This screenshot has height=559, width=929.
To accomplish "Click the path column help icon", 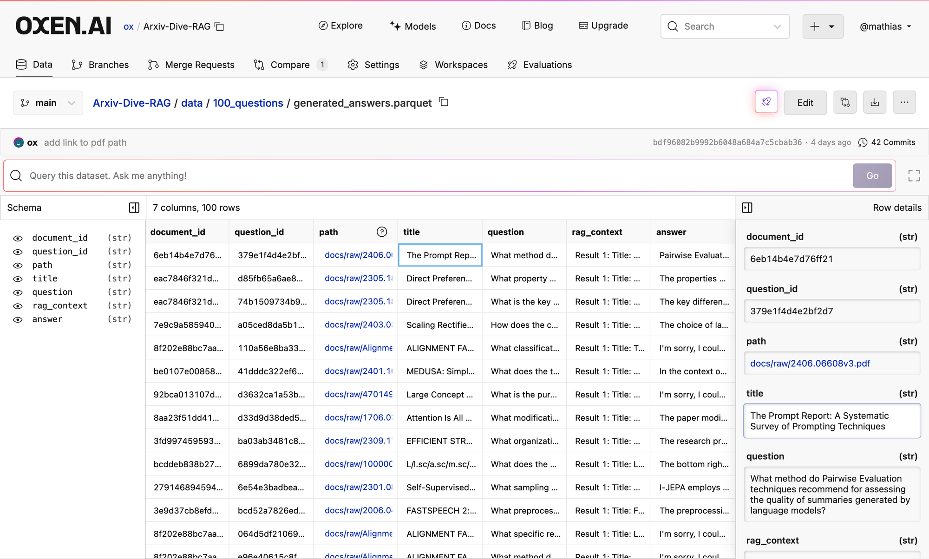I will tap(382, 232).
